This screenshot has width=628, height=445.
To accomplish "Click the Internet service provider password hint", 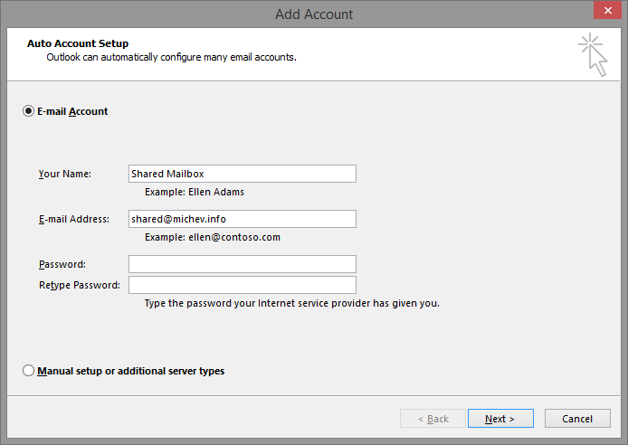I will [x=291, y=303].
